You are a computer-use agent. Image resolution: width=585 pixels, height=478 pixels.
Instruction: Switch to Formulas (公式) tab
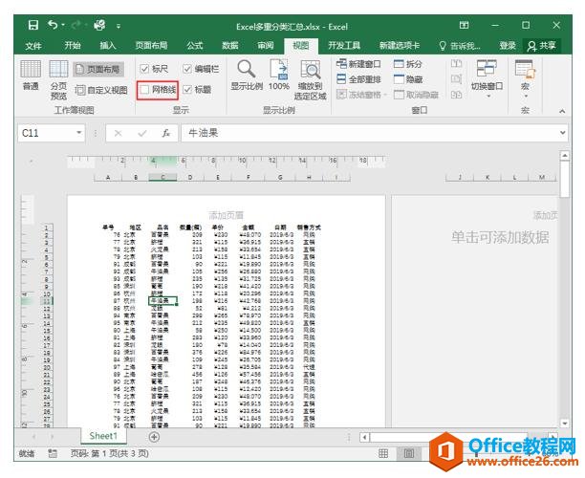(x=195, y=46)
